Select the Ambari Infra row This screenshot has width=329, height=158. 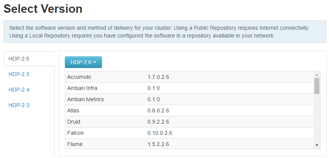189,88
